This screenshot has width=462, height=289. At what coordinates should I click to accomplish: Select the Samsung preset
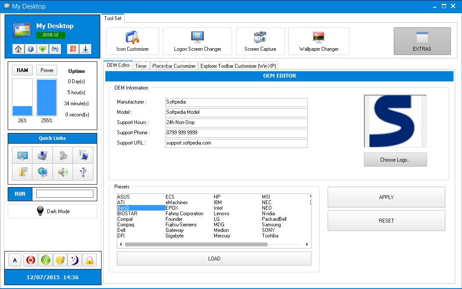tap(271, 225)
